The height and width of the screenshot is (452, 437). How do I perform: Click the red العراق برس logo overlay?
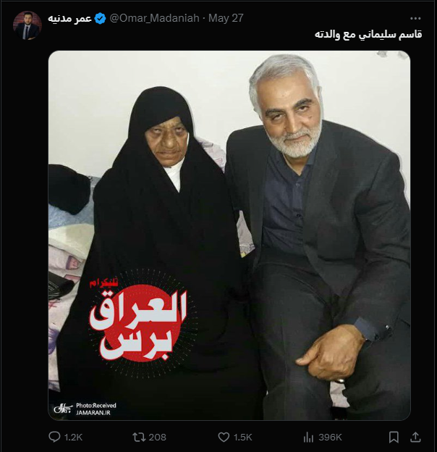139,321
